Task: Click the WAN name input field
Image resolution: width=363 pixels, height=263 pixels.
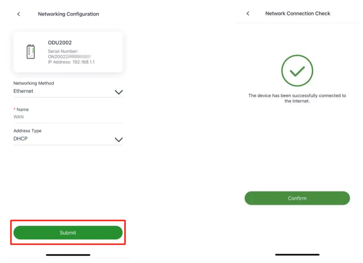Action: click(x=68, y=117)
